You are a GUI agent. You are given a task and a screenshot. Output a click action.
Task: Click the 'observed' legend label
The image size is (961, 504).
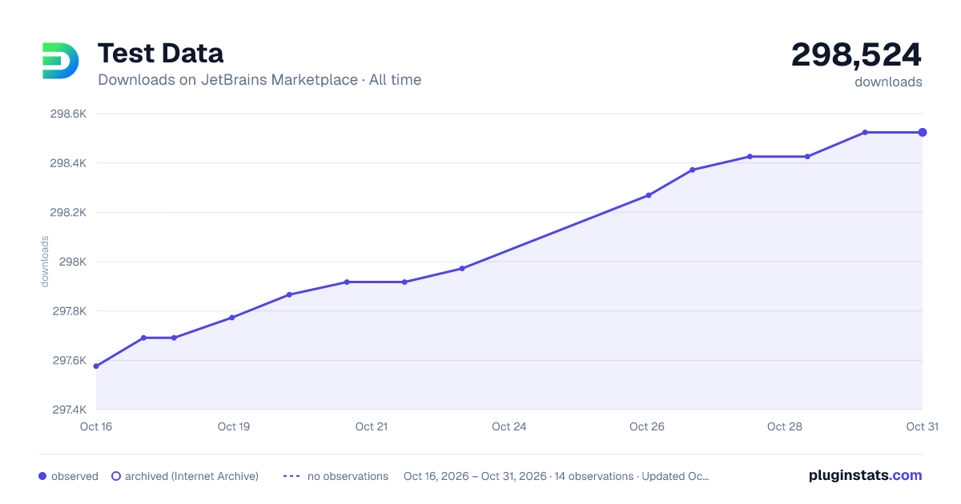coord(74,476)
